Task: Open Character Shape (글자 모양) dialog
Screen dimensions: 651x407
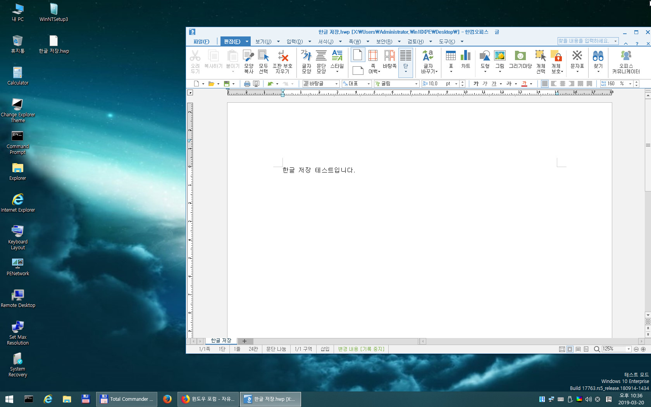Action: [307, 61]
